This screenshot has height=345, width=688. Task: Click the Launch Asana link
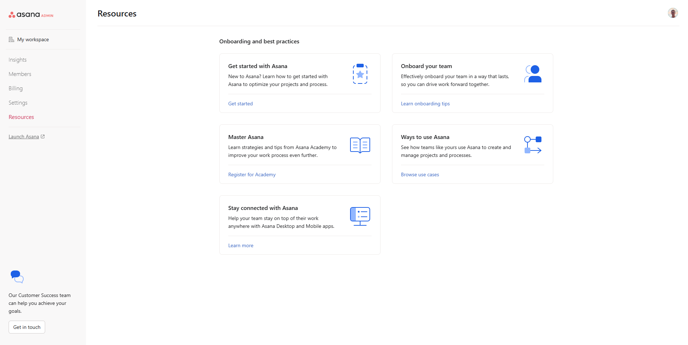click(24, 136)
